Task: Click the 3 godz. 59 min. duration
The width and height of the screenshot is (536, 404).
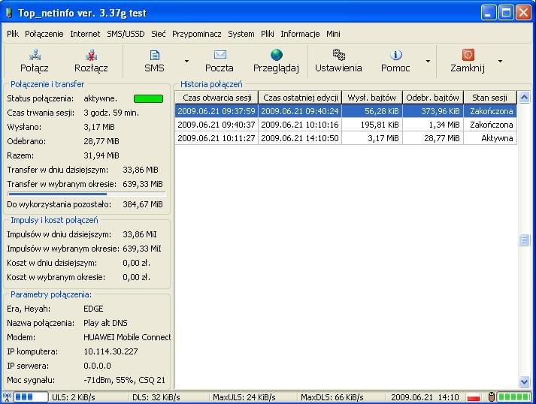Action: click(x=111, y=113)
